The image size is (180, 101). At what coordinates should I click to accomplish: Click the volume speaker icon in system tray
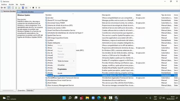(x=164, y=98)
